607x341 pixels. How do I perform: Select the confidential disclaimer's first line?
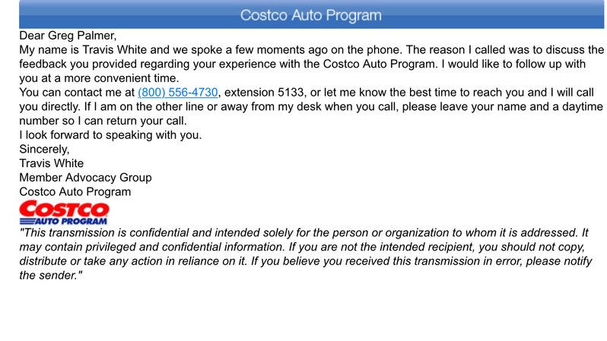[304, 232]
